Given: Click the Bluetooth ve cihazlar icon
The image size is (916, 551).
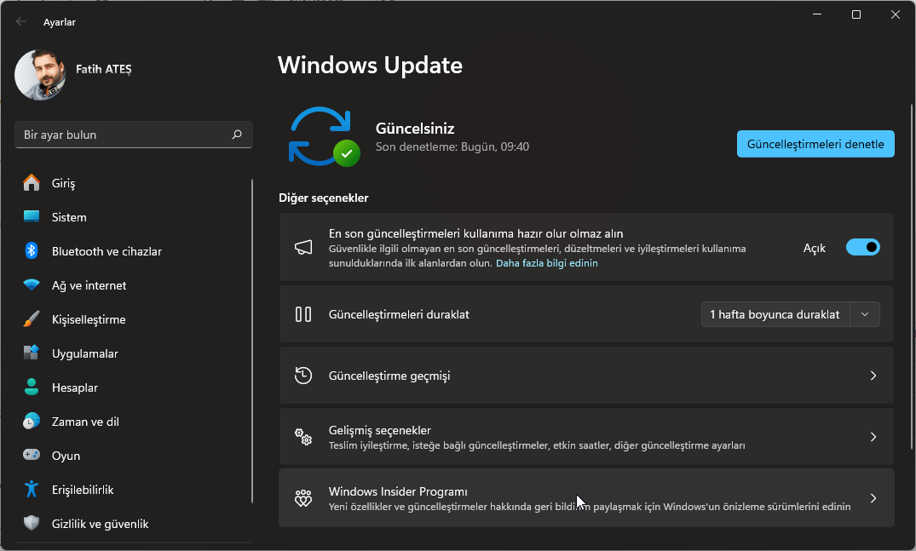Looking at the screenshot, I should click(32, 251).
